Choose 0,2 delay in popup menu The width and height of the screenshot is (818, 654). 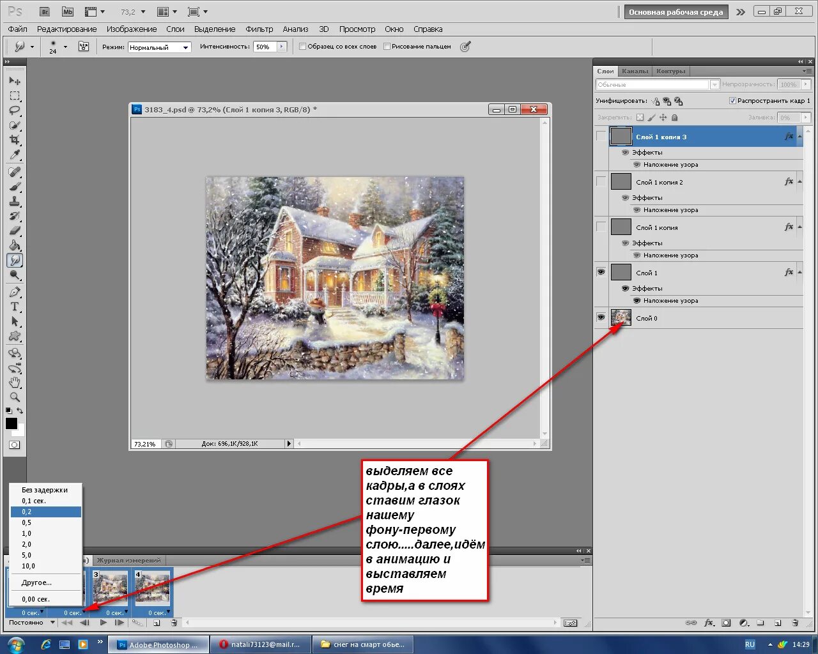[46, 512]
